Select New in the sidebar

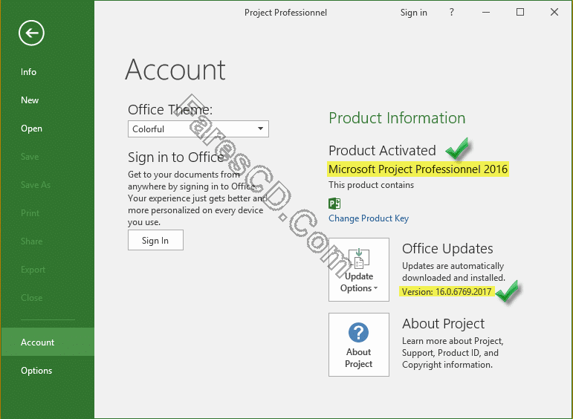point(30,100)
